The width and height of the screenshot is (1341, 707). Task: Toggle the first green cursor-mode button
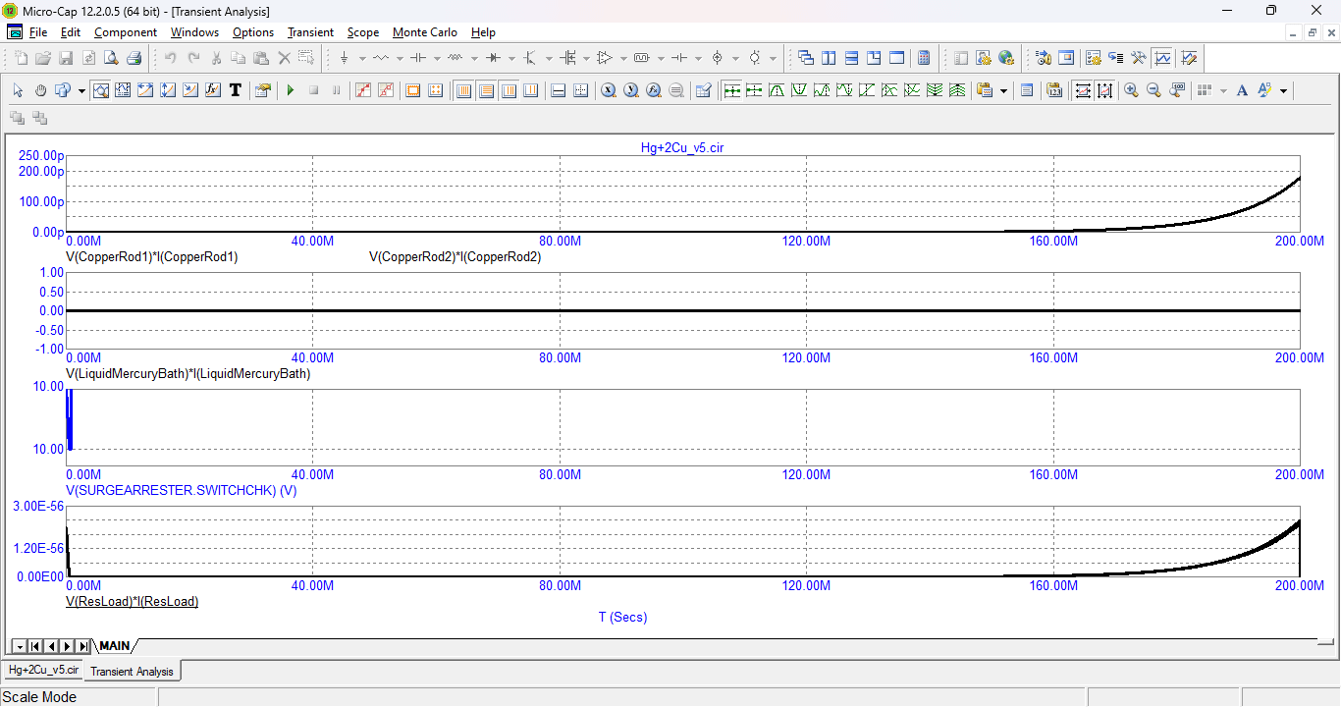click(732, 90)
